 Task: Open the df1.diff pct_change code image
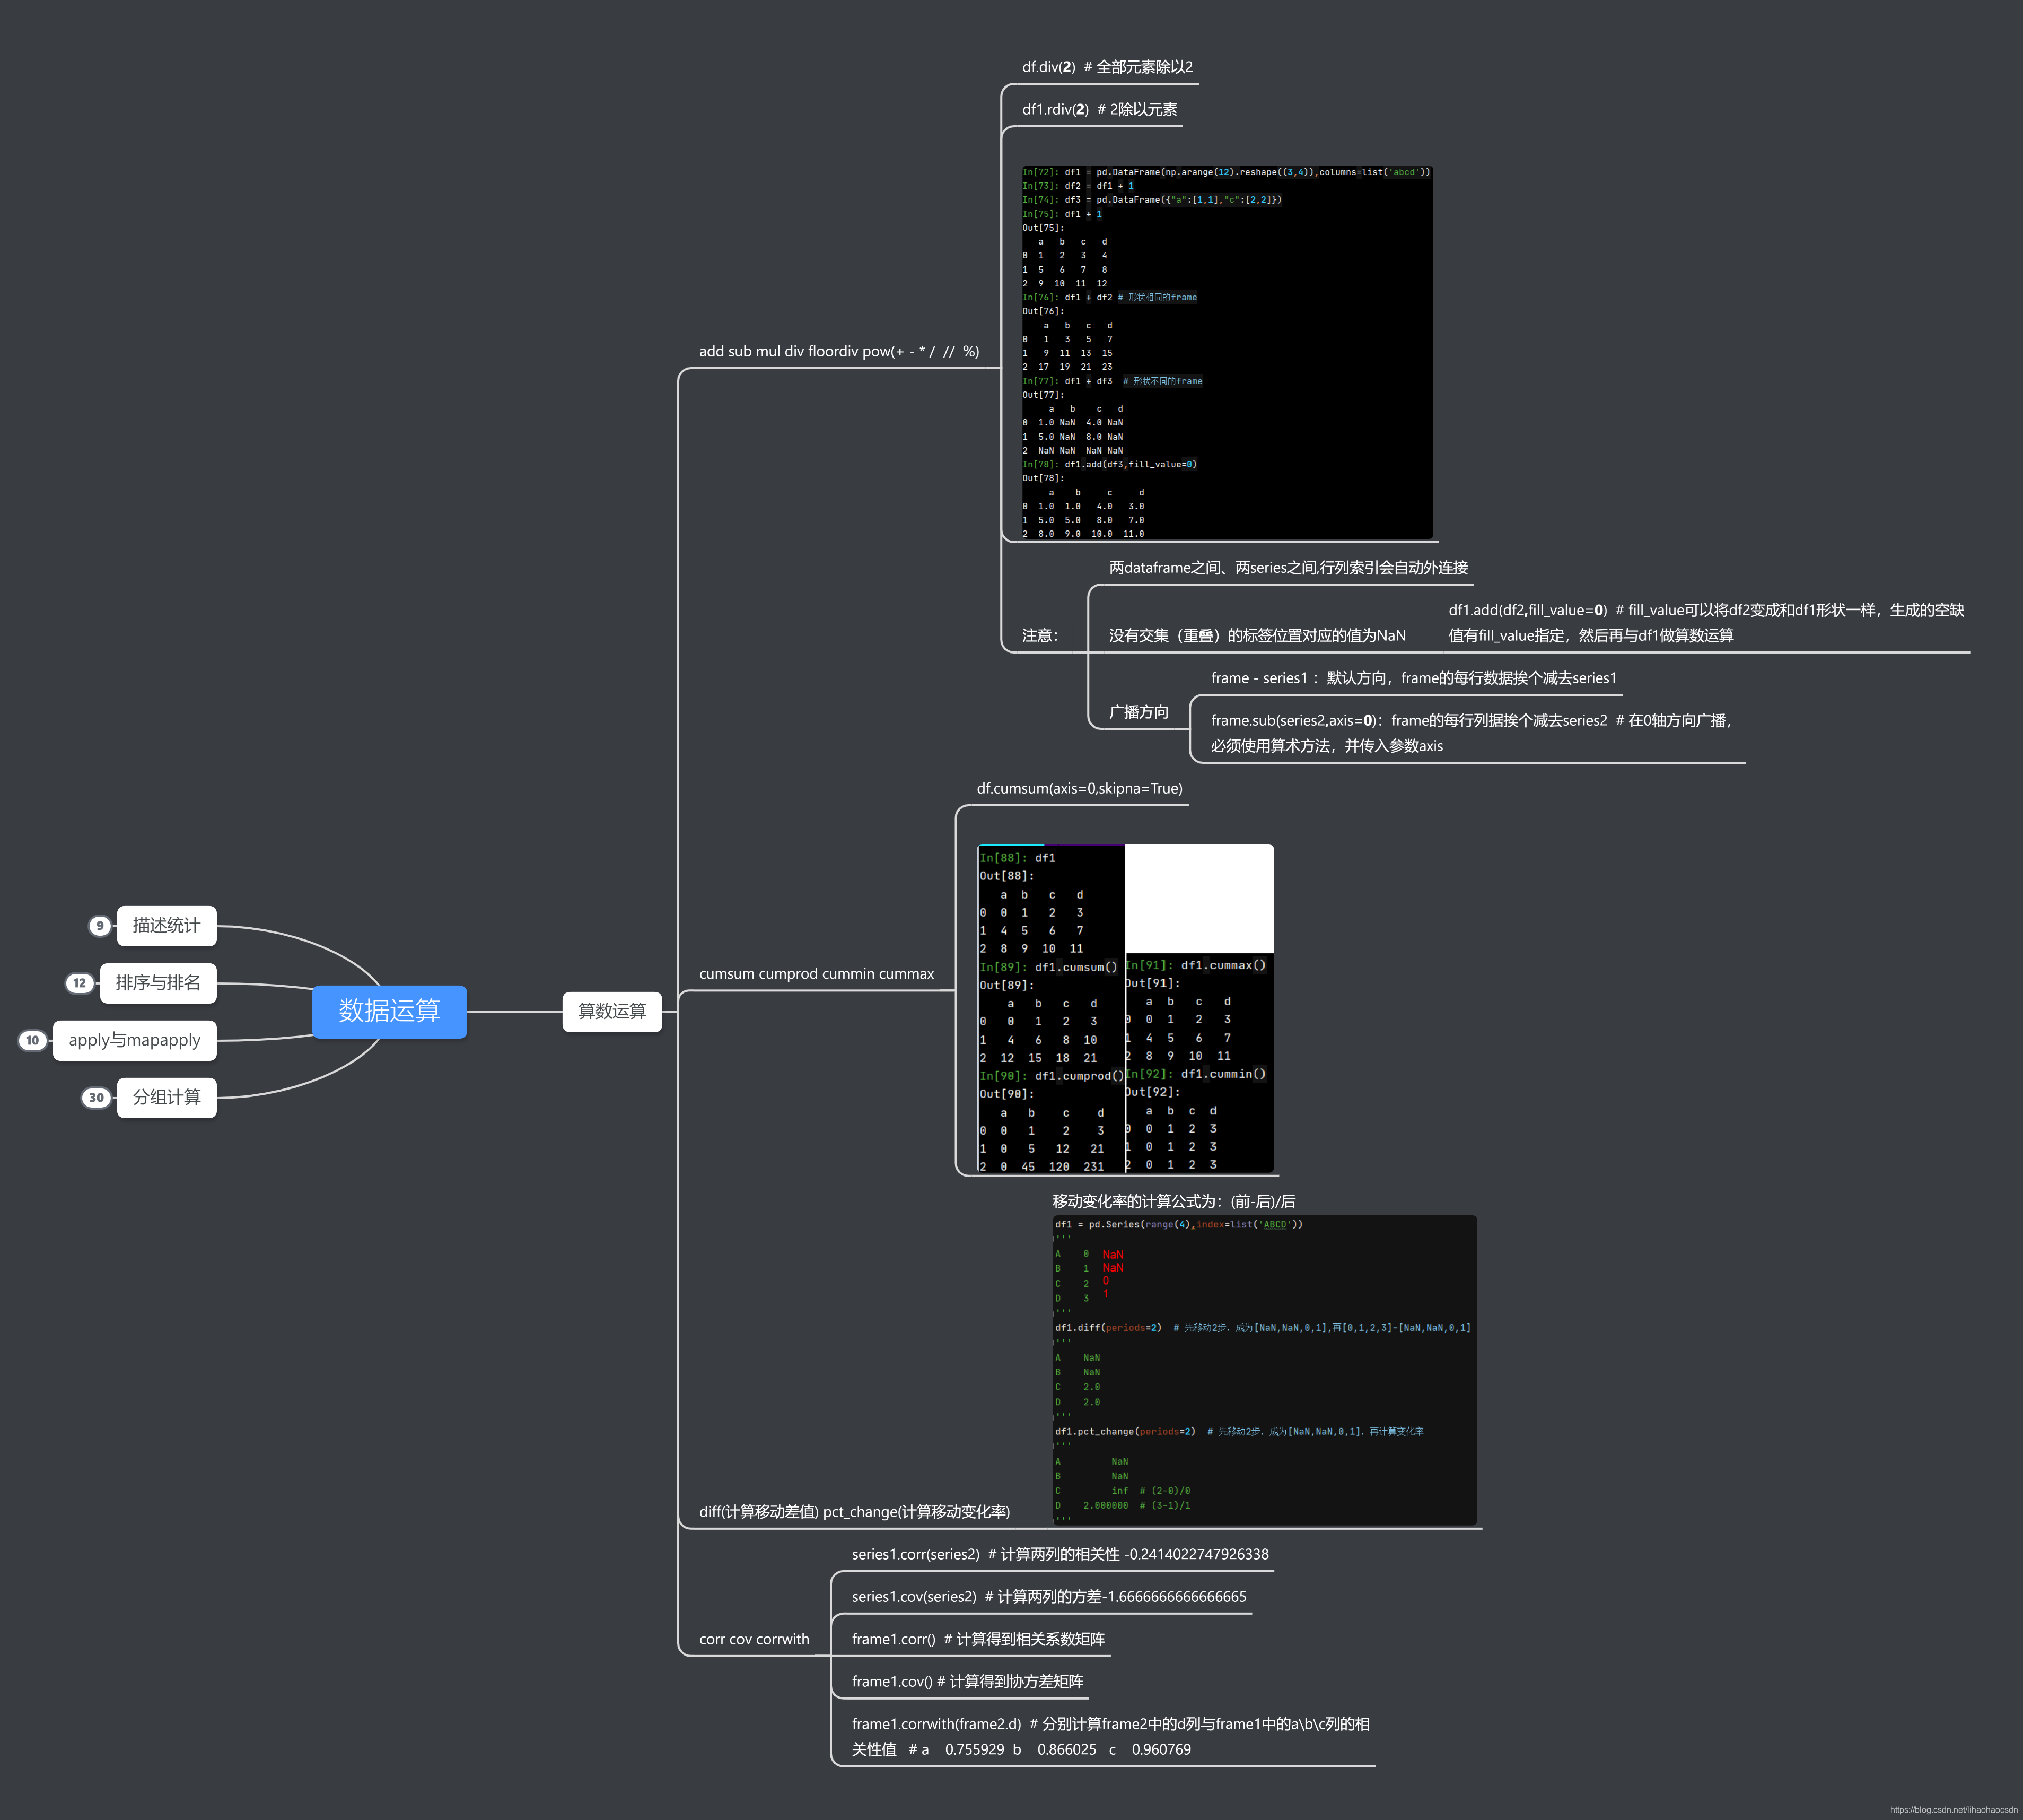click(1264, 1370)
